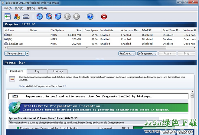
Task: Click the Analyze... button
Action: 127,54
